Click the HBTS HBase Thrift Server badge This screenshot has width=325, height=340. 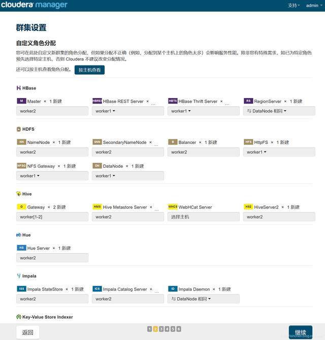point(173,101)
